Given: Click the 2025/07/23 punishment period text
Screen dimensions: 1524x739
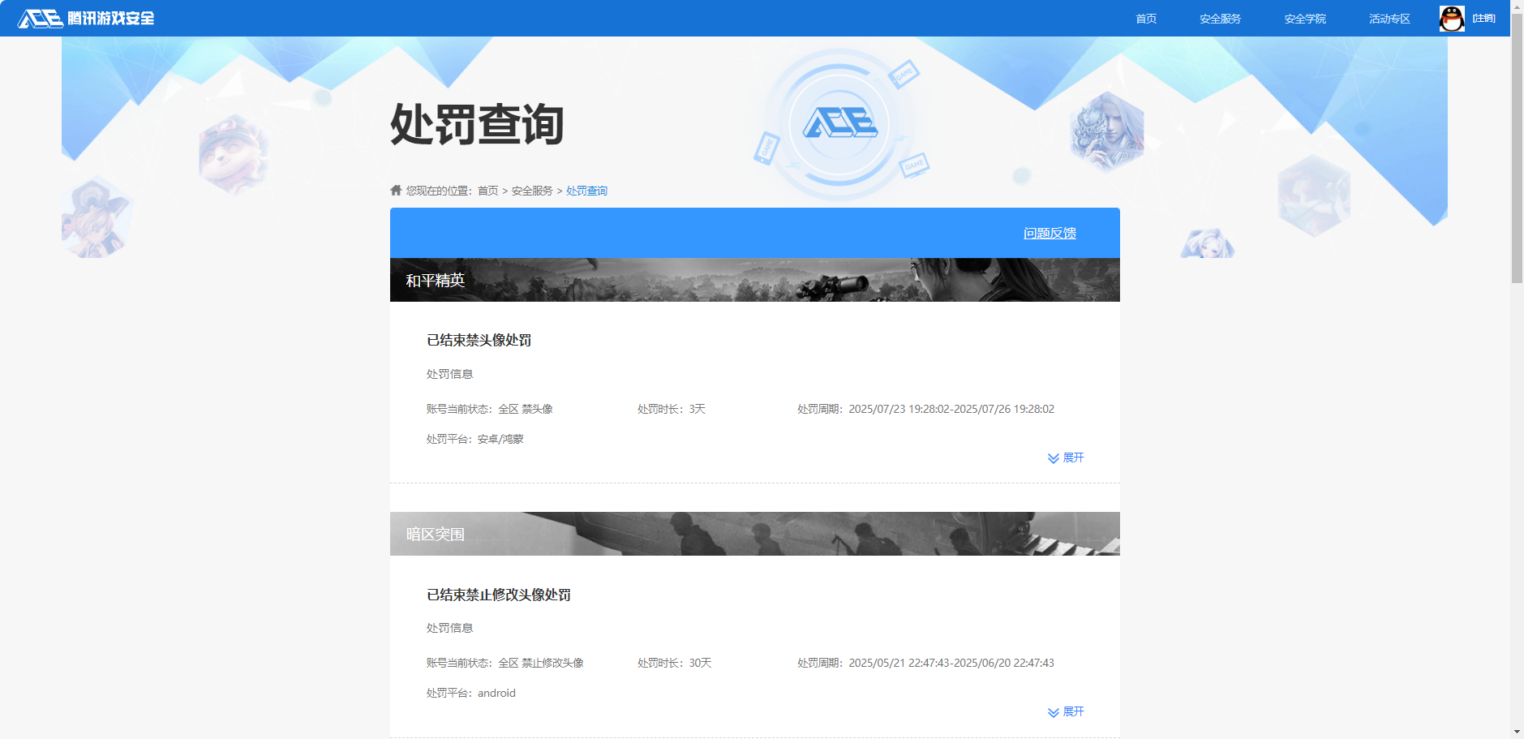Looking at the screenshot, I should 925,409.
